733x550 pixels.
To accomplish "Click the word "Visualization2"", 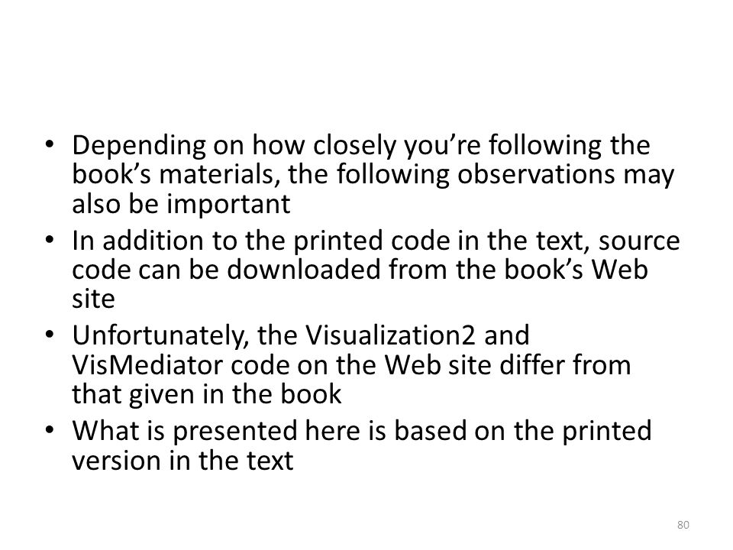I will click(391, 335).
